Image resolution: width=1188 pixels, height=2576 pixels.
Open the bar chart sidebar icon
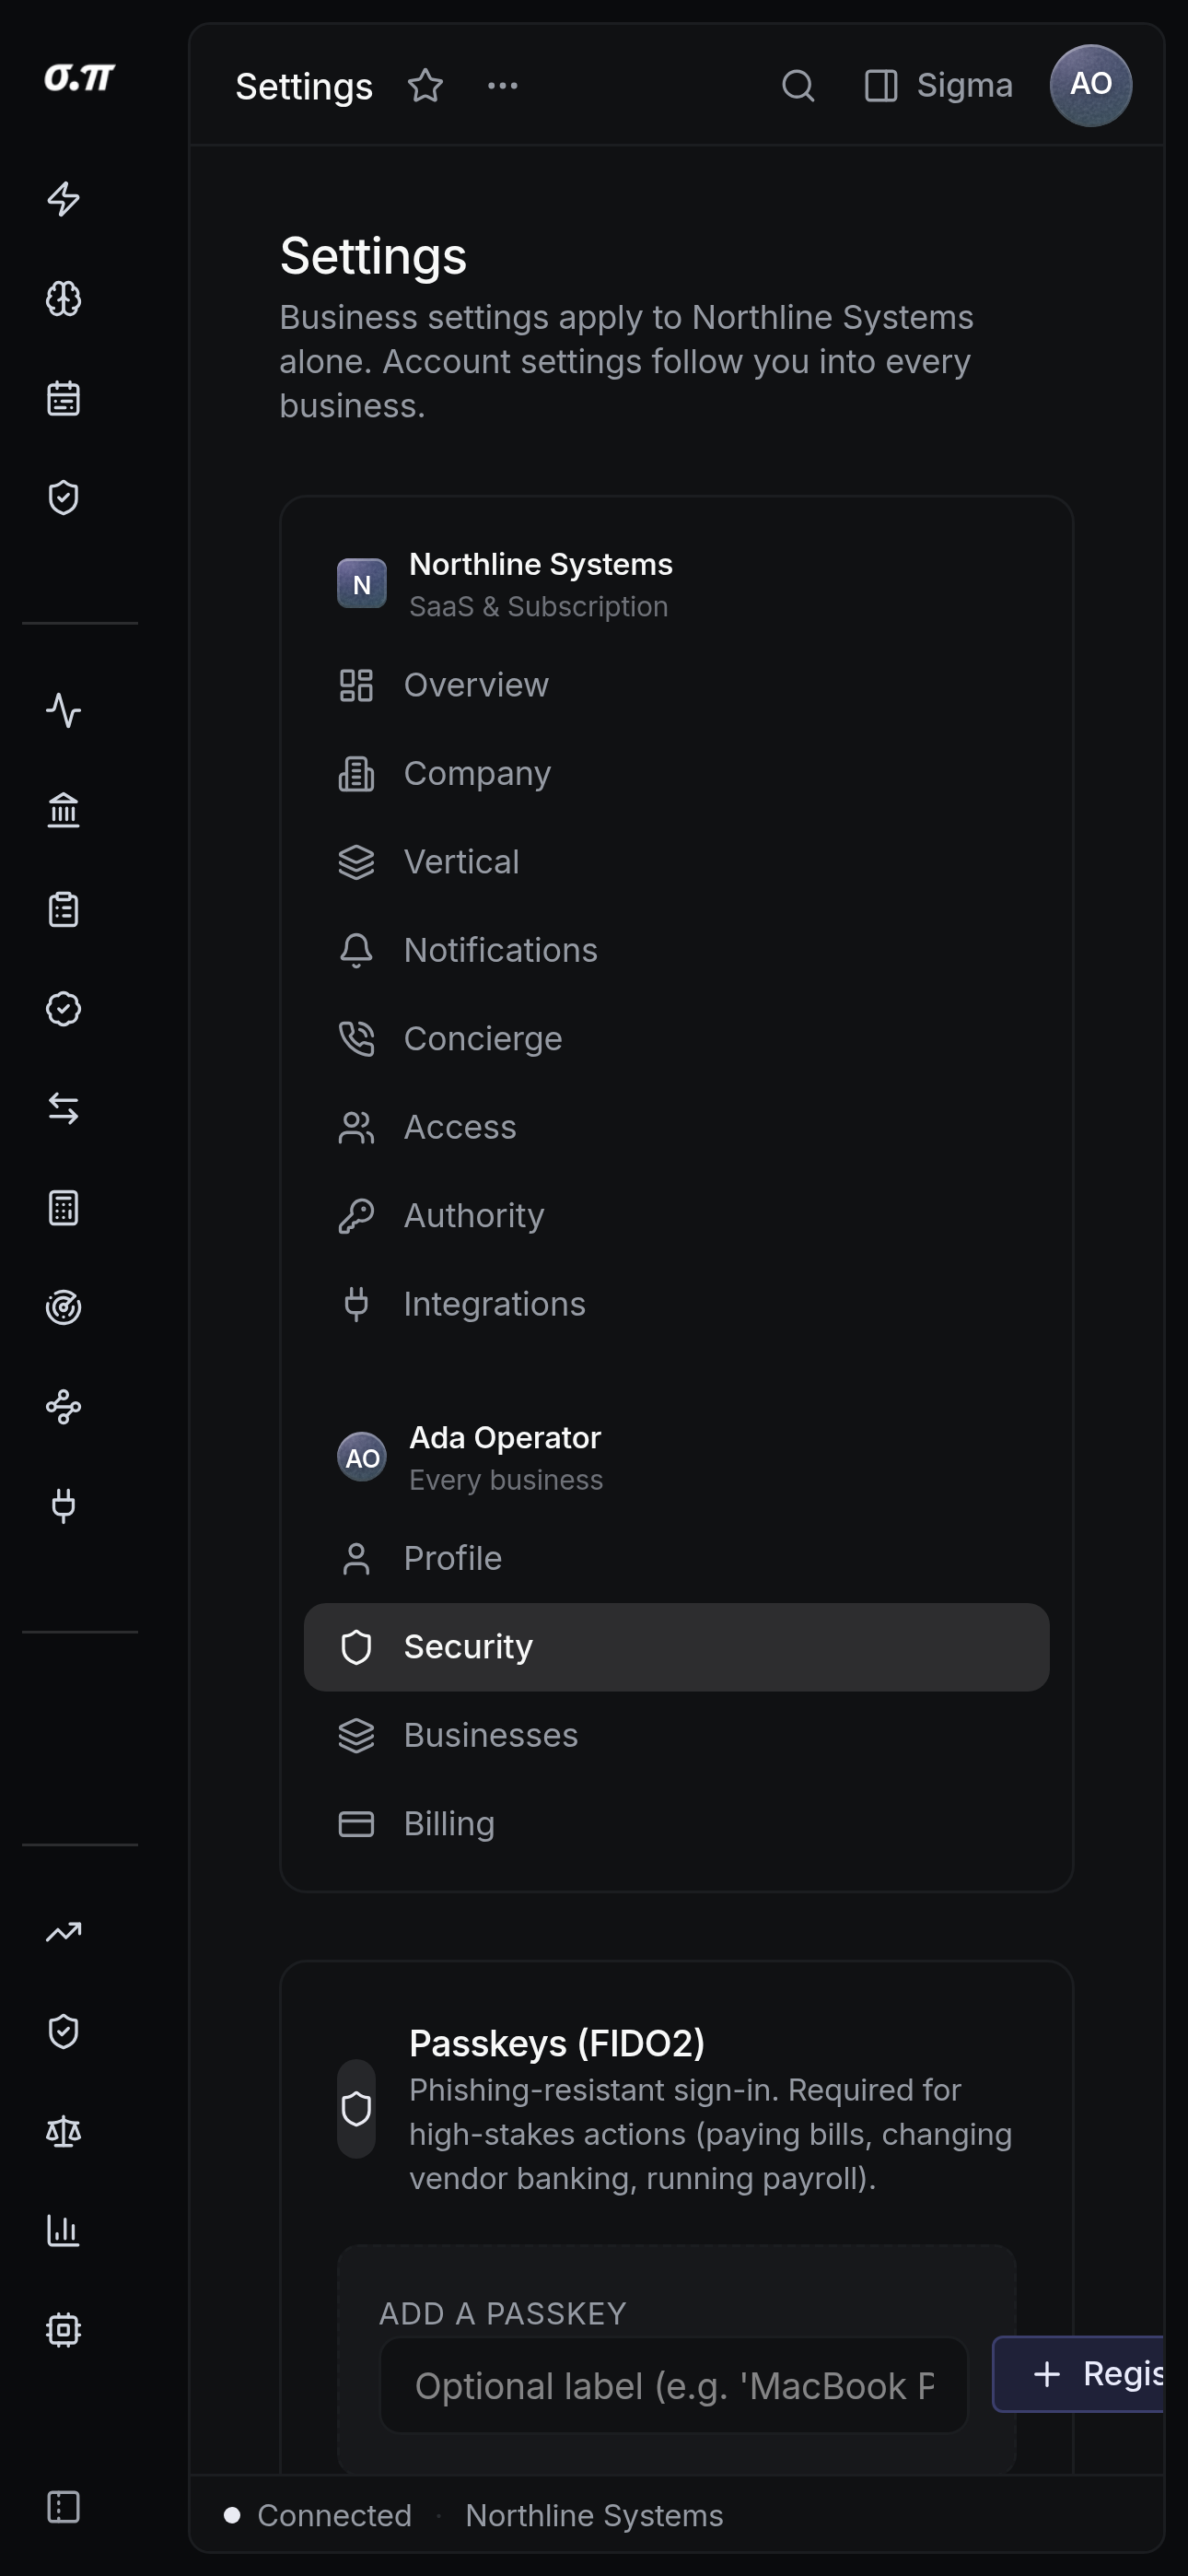click(x=63, y=2231)
